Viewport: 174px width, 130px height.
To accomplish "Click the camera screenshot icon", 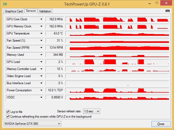I will 168,11.
